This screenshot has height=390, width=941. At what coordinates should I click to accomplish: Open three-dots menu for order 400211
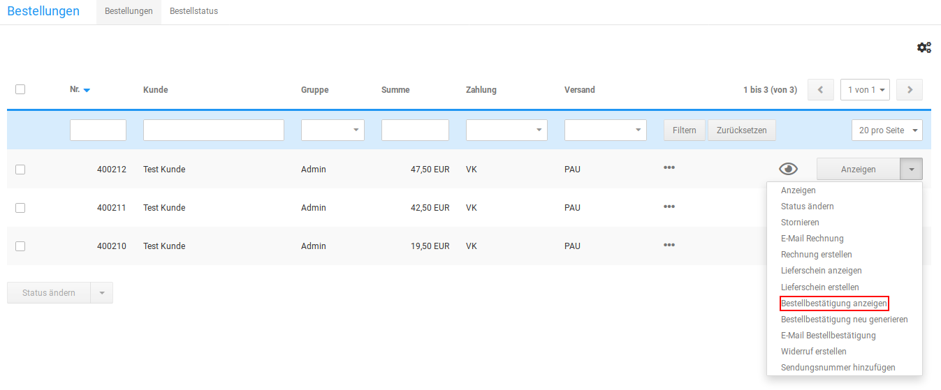pos(669,207)
